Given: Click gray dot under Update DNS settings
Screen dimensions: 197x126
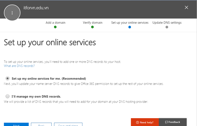Looking at the screenshot, I should (x=167, y=27).
